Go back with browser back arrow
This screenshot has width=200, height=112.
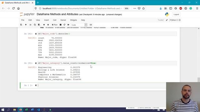click(x=3, y=8)
